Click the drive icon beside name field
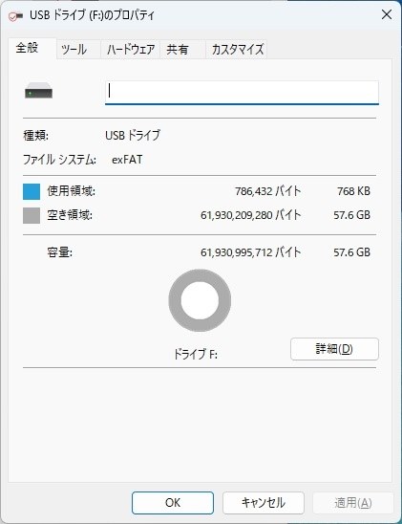The width and height of the screenshot is (402, 524). [39, 91]
